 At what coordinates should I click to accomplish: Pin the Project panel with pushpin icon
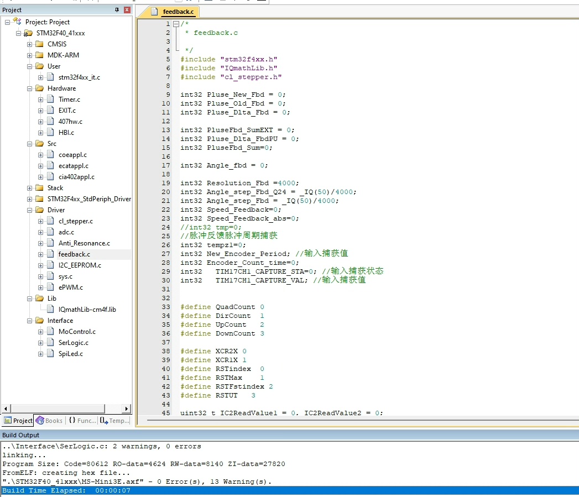point(117,10)
